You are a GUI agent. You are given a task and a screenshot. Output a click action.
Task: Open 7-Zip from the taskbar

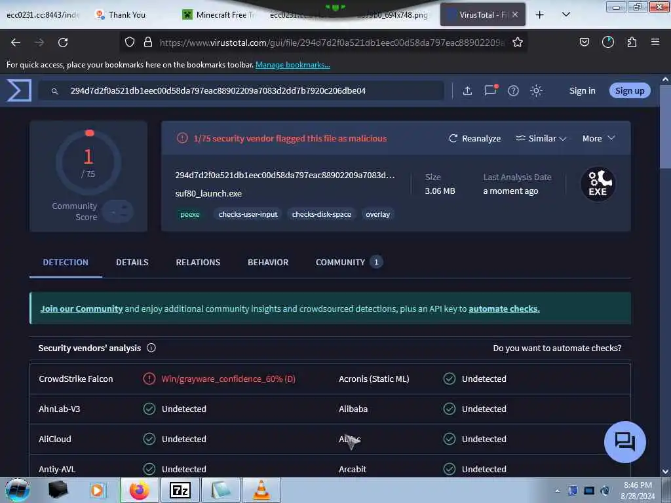click(180, 490)
